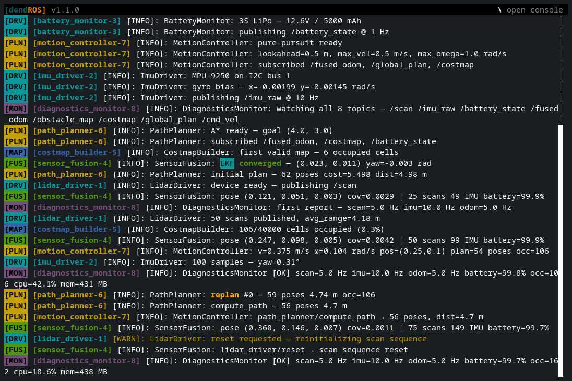Click the green 'converged' word
This screenshot has height=381, width=572.
click(260, 163)
